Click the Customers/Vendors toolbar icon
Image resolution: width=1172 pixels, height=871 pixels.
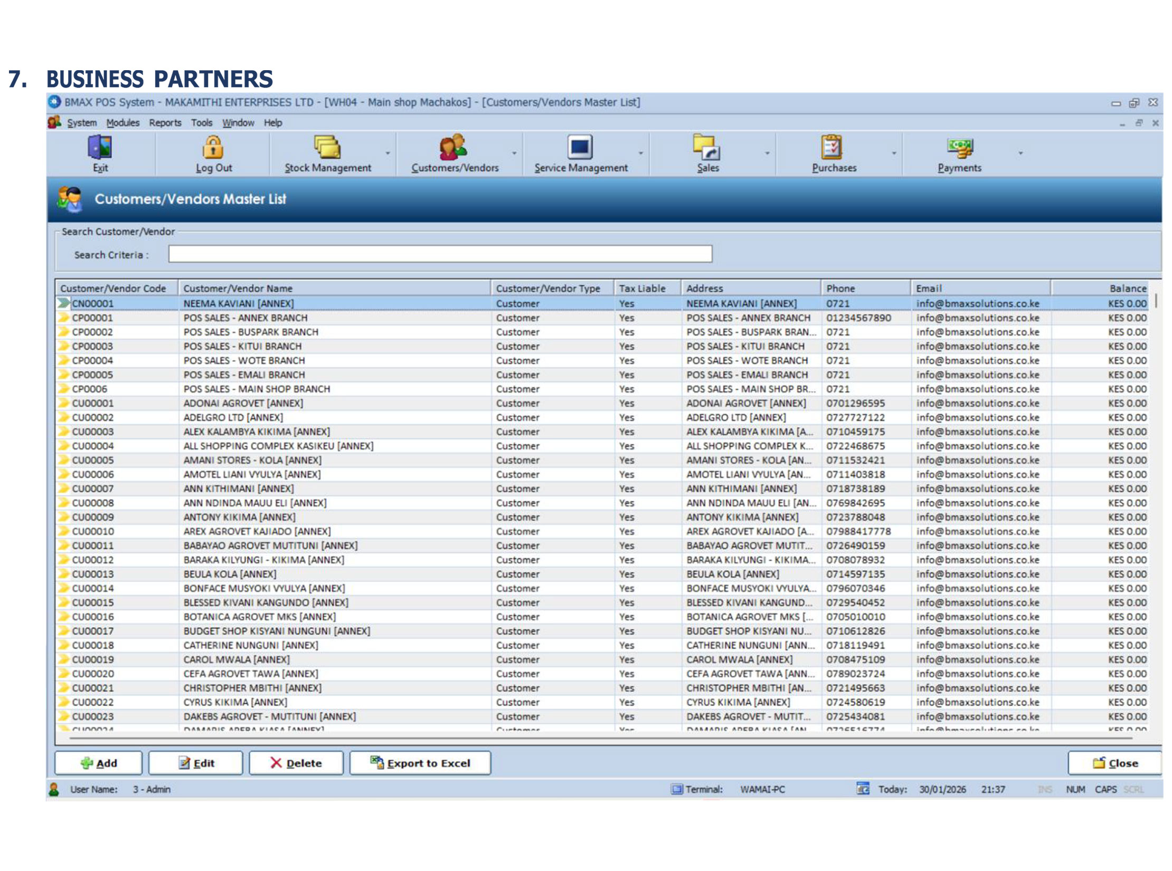pyautogui.click(x=453, y=148)
